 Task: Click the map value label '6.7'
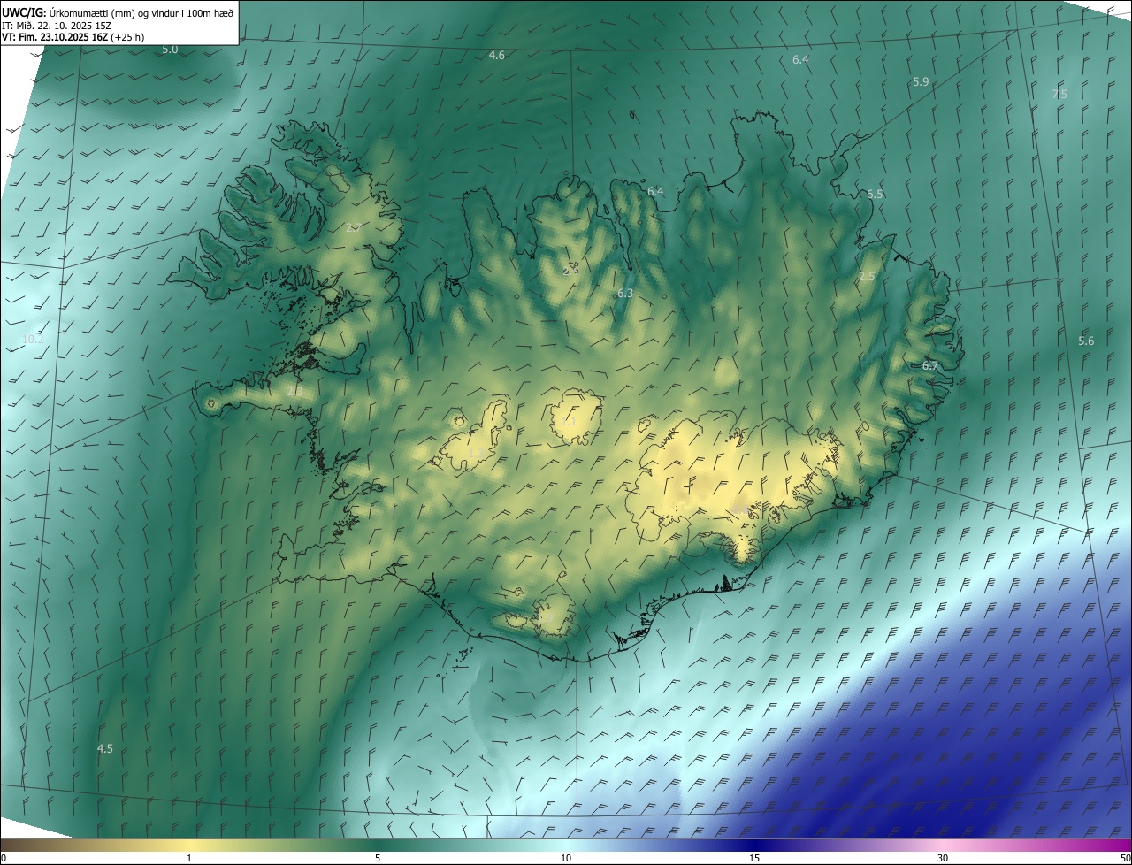(930, 365)
